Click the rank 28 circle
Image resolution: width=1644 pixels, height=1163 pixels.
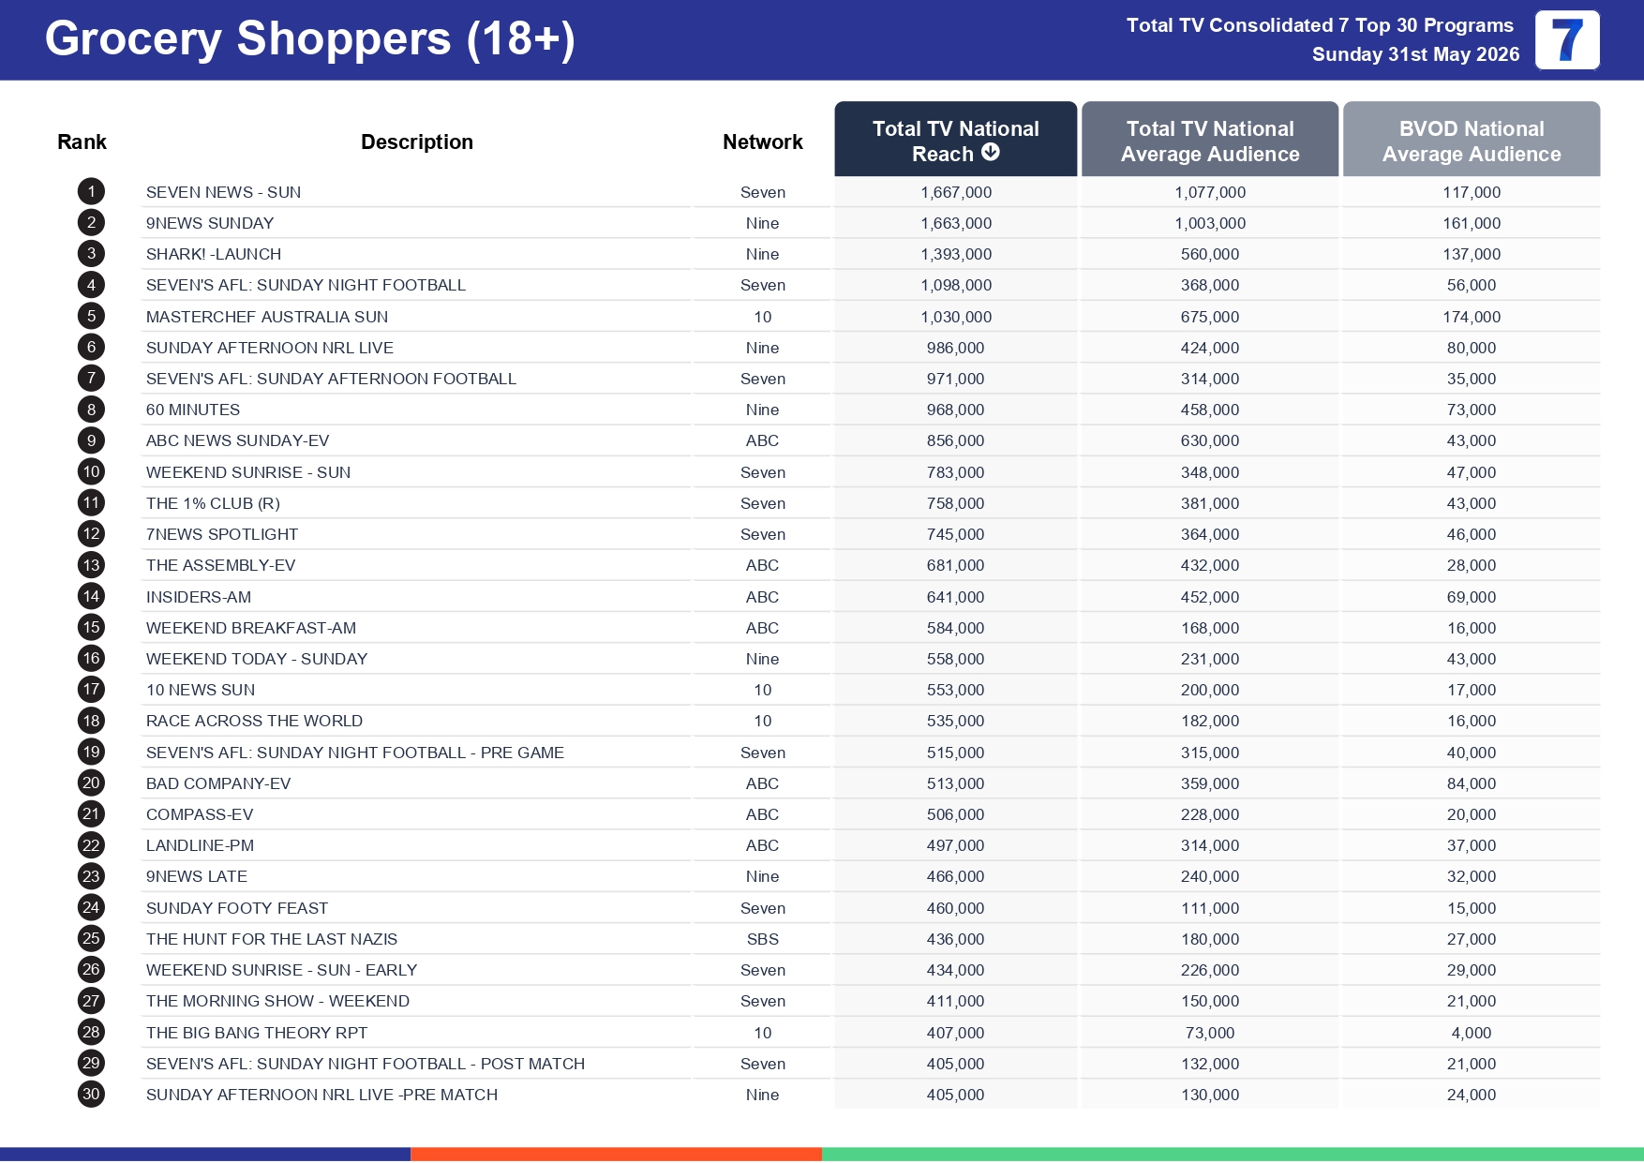91,1033
